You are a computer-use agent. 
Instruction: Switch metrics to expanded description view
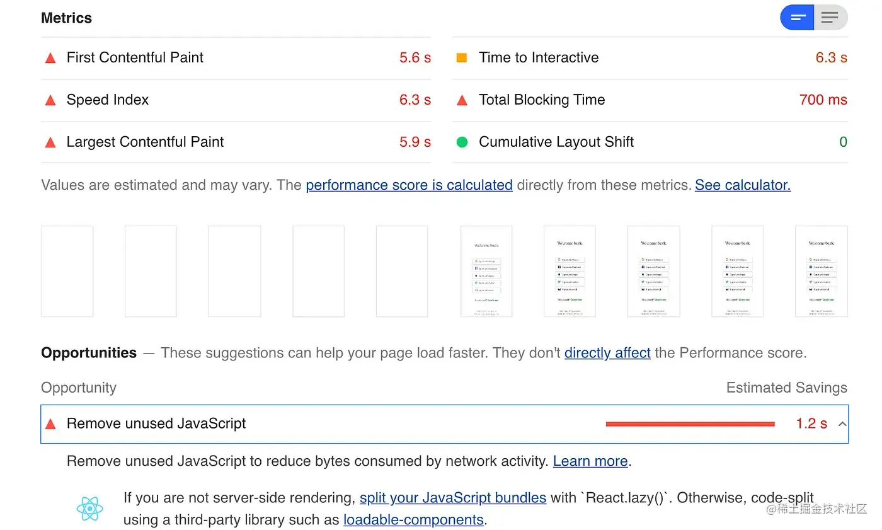coord(830,17)
